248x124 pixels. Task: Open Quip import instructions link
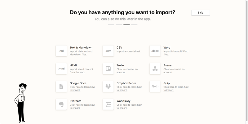(x=176, y=89)
